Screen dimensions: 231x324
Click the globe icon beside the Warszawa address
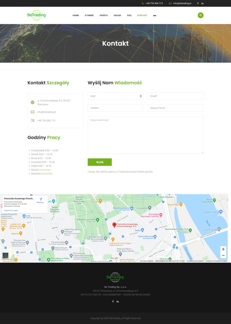(33, 102)
